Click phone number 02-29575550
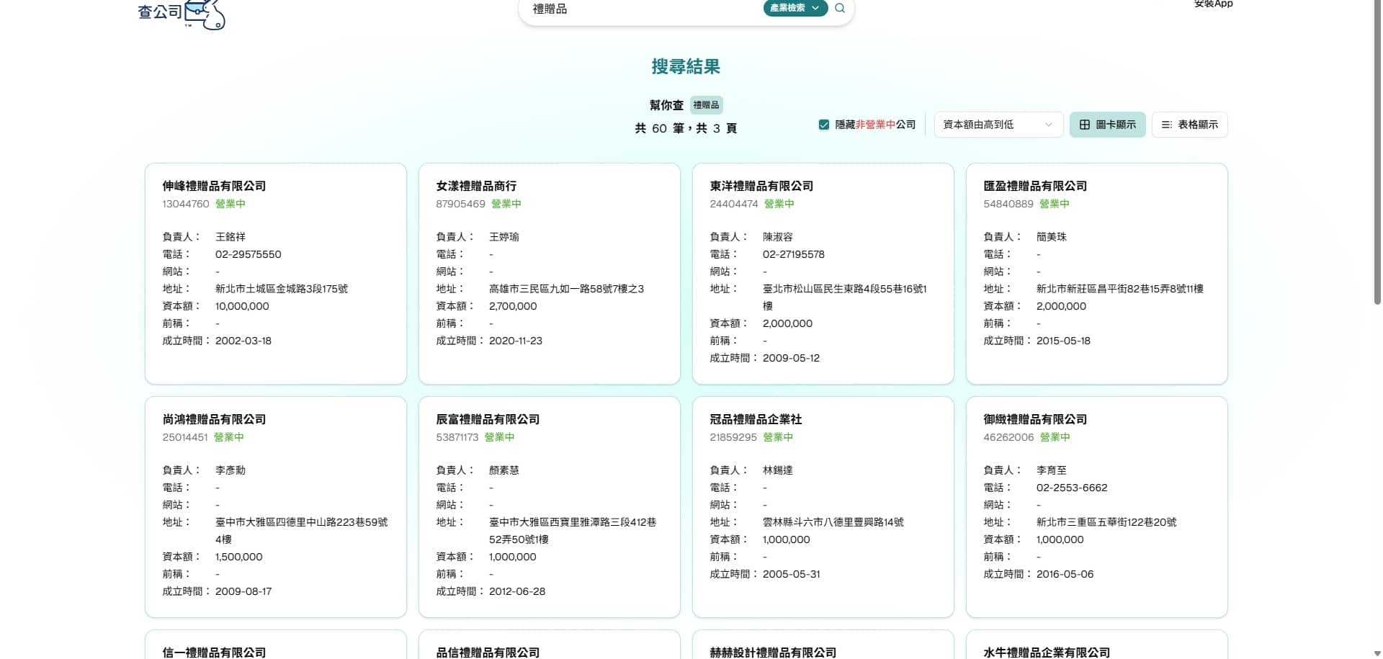 tap(249, 254)
